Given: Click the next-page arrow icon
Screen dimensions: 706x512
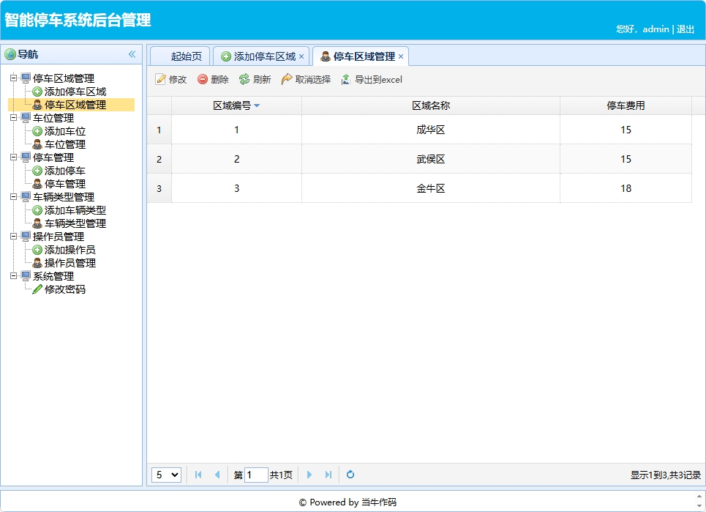Looking at the screenshot, I should click(310, 475).
